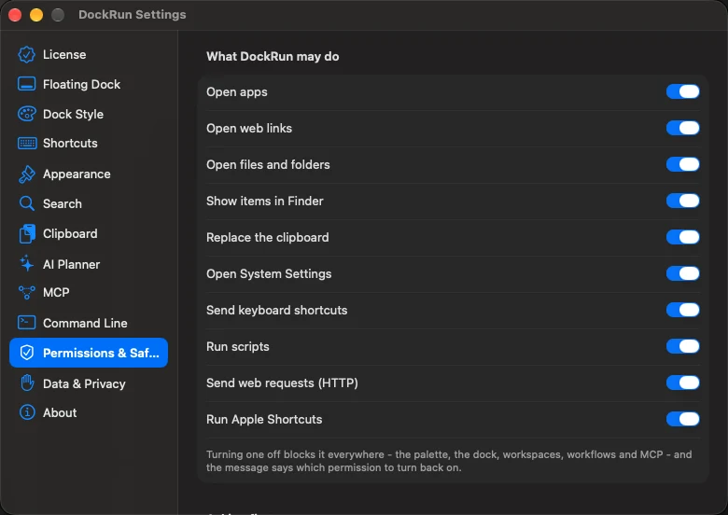Image resolution: width=728 pixels, height=515 pixels.
Task: Switch off Show items in Finder
Action: pyautogui.click(x=682, y=201)
